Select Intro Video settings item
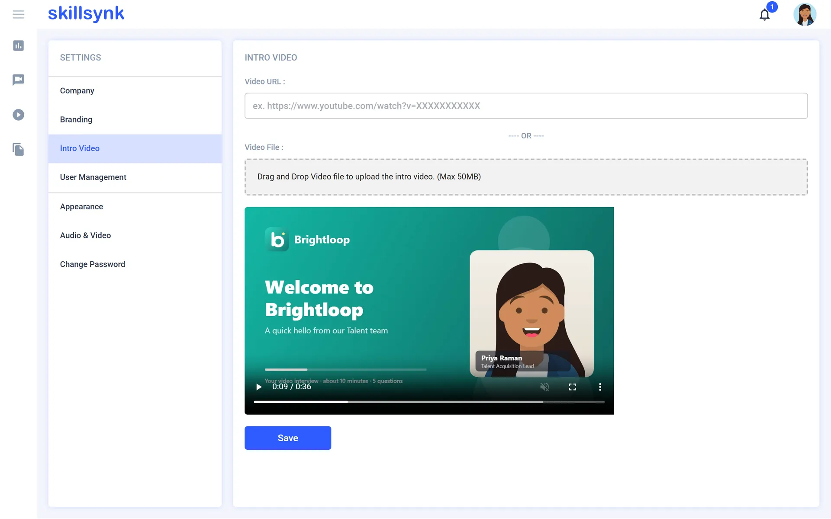Viewport: 831px width, 519px height. (135, 148)
